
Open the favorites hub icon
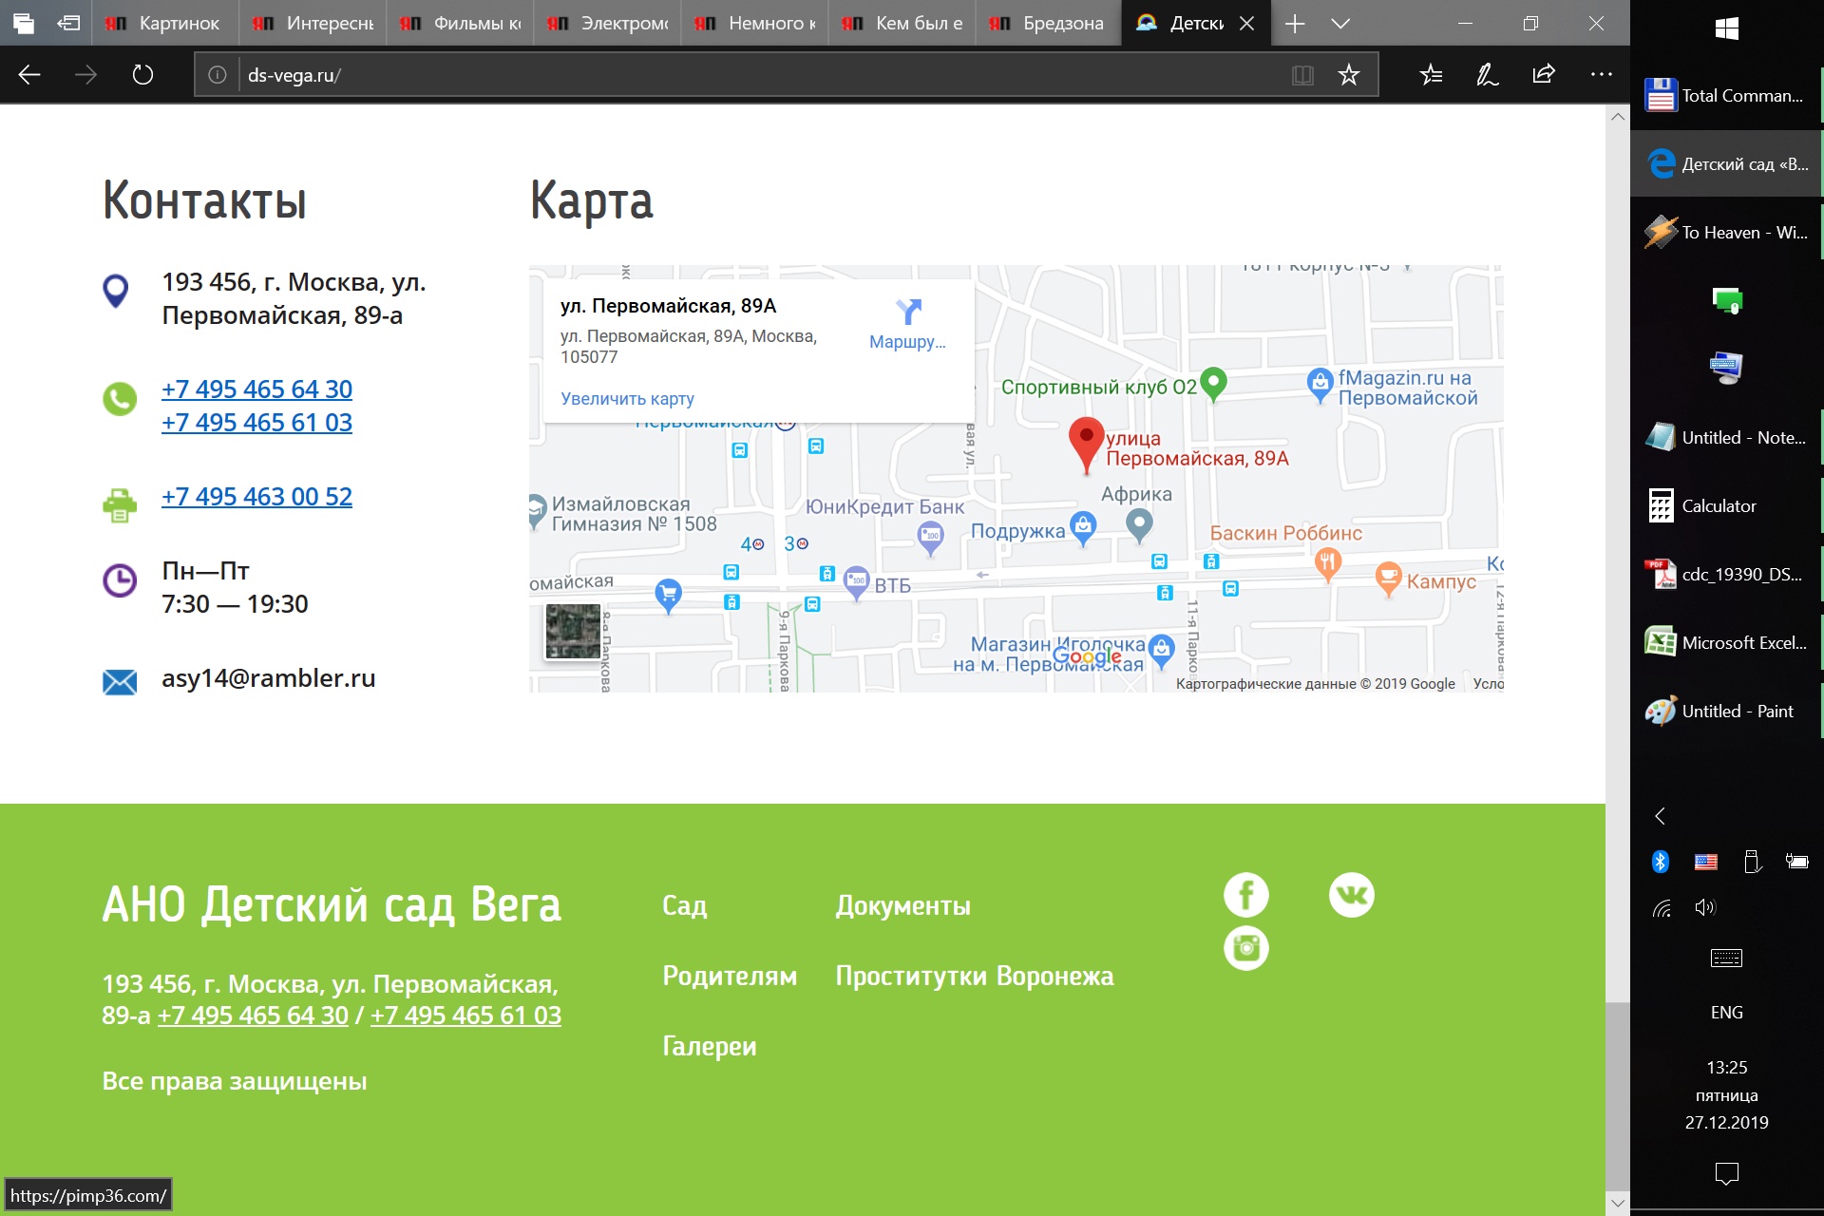click(1431, 75)
